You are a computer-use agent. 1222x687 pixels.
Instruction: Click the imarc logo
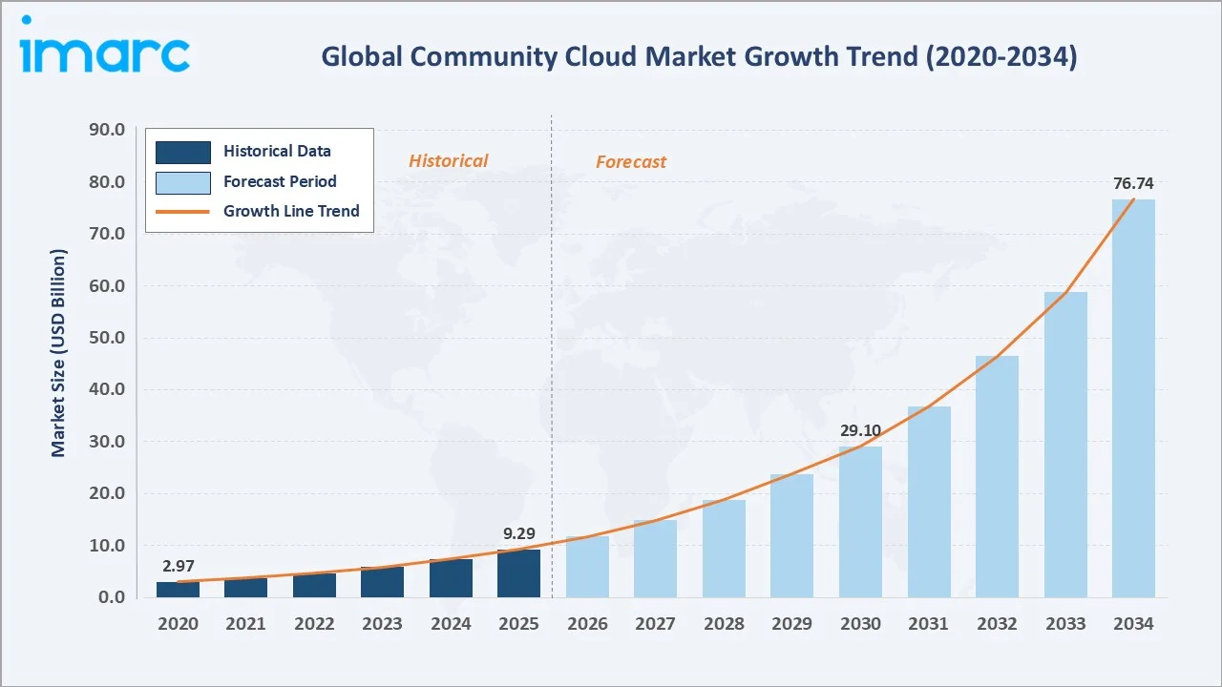(x=105, y=46)
